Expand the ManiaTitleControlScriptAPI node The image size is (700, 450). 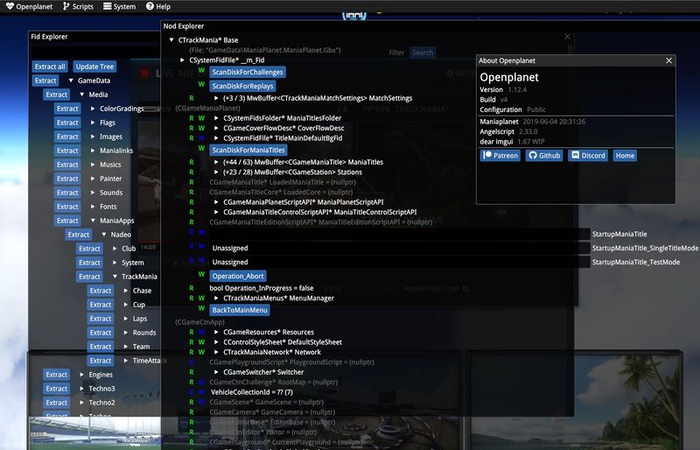pyautogui.click(x=216, y=212)
